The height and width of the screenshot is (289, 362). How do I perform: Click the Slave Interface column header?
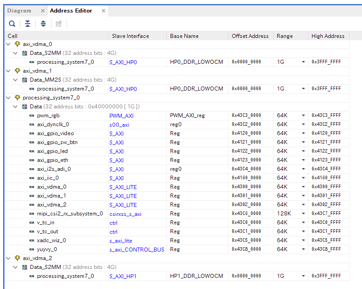[137, 36]
